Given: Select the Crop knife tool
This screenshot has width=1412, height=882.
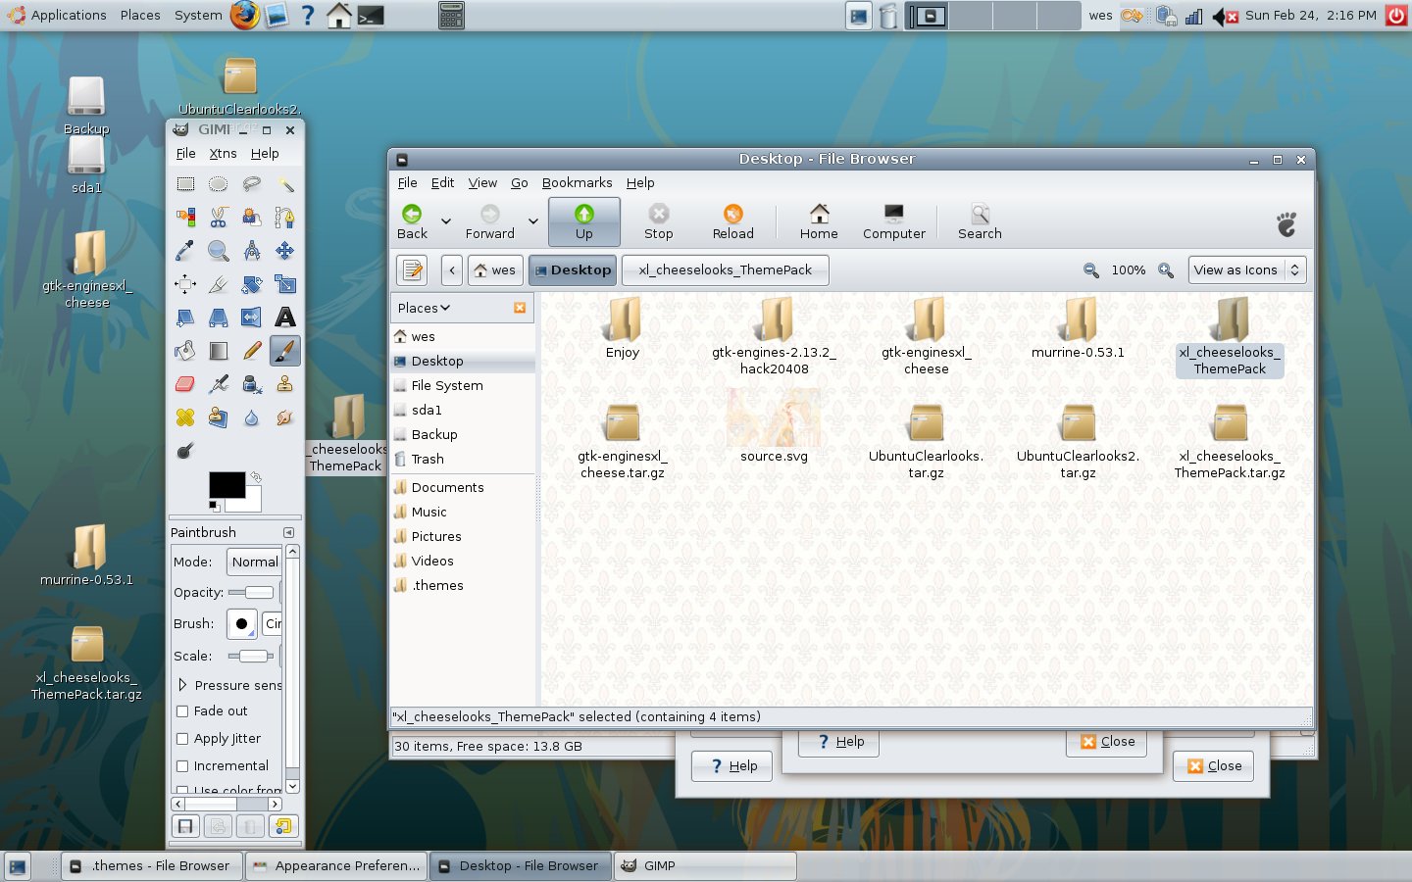Looking at the screenshot, I should pyautogui.click(x=219, y=284).
